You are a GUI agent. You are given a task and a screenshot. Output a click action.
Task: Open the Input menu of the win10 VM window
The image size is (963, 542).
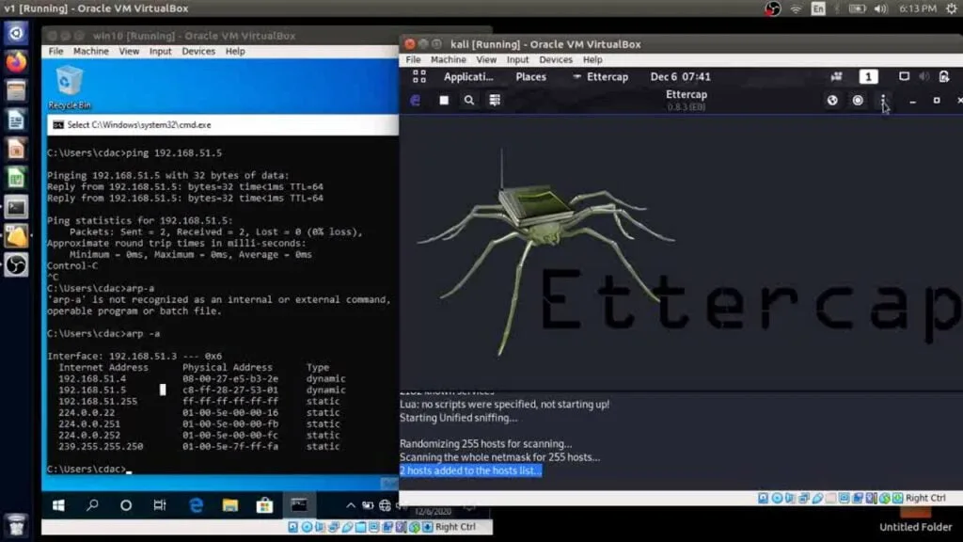click(x=160, y=51)
